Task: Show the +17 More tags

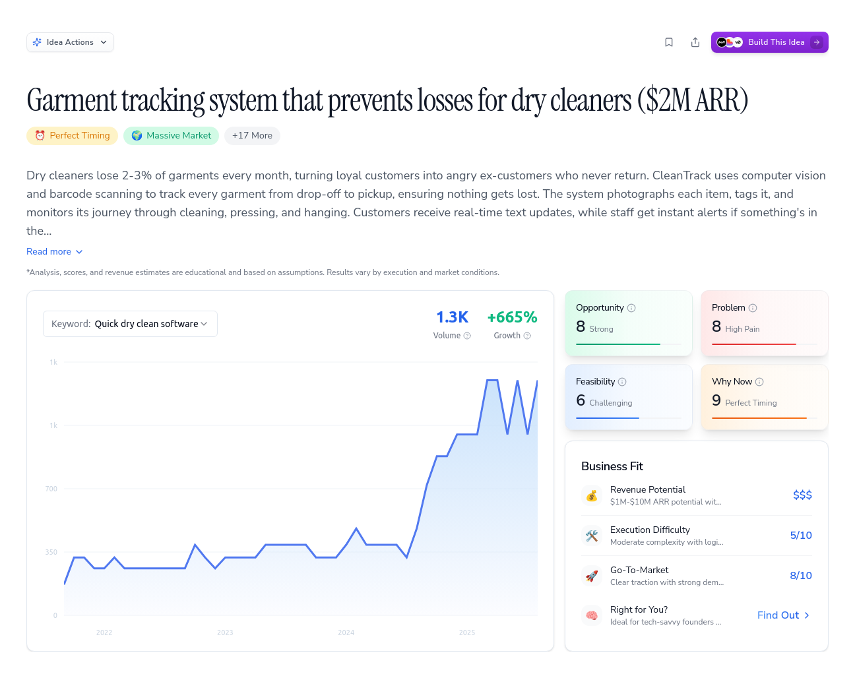Action: [252, 136]
